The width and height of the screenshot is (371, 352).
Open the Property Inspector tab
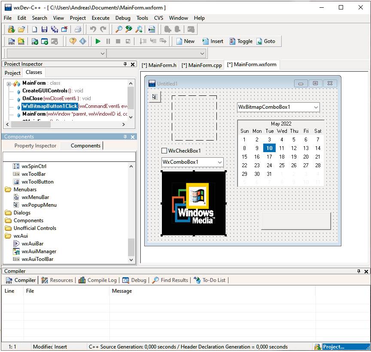click(35, 146)
